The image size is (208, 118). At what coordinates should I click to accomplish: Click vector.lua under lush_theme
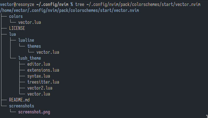tap(39, 94)
